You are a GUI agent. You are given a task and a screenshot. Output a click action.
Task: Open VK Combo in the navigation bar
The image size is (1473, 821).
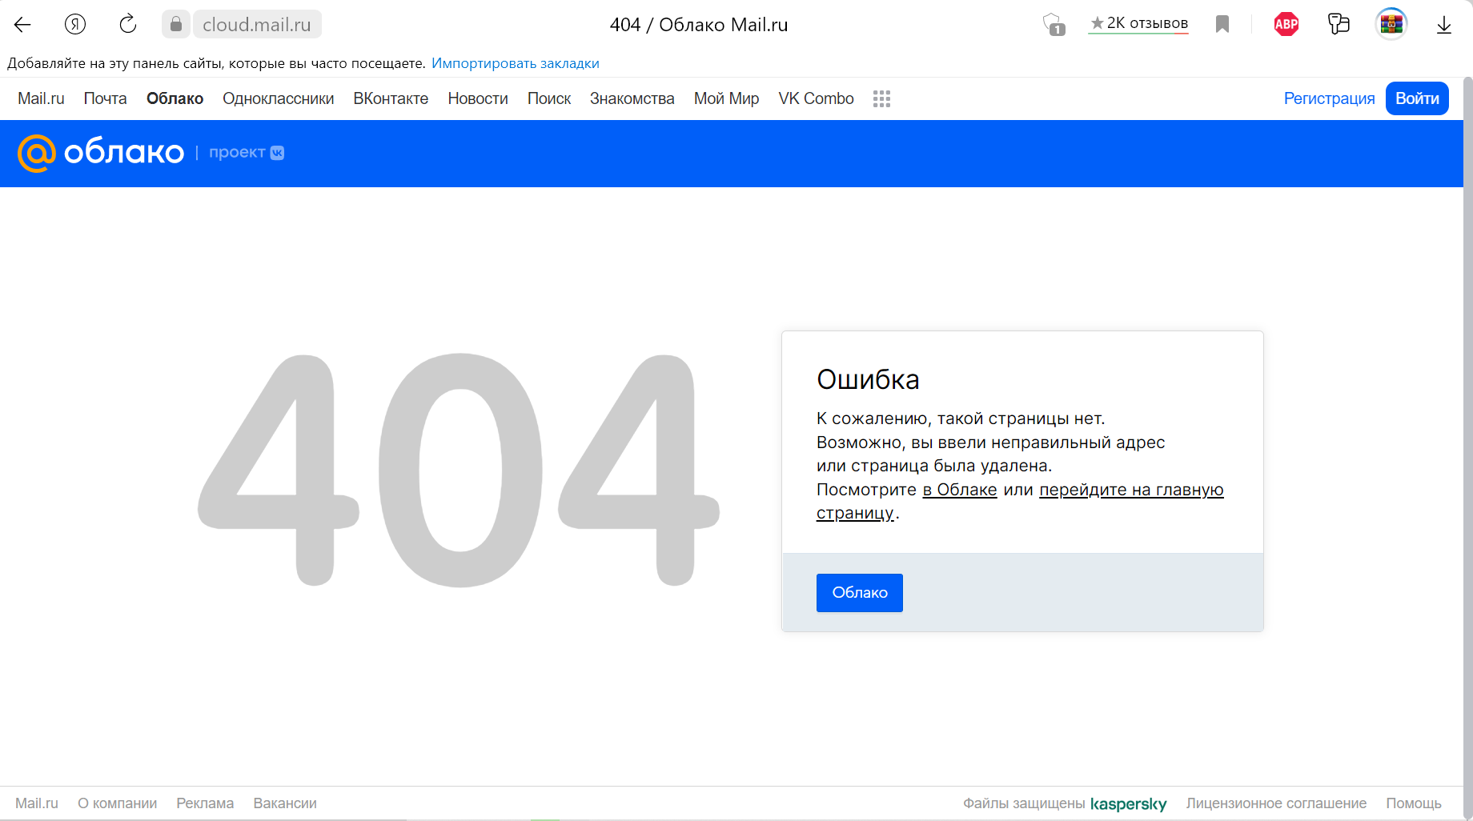point(817,98)
